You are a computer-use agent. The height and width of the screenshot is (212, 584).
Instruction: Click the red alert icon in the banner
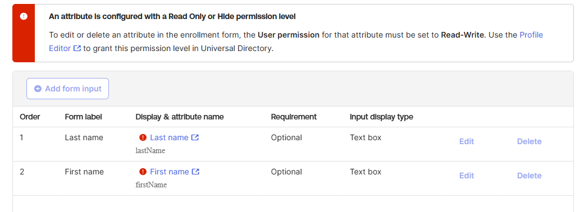(x=24, y=16)
